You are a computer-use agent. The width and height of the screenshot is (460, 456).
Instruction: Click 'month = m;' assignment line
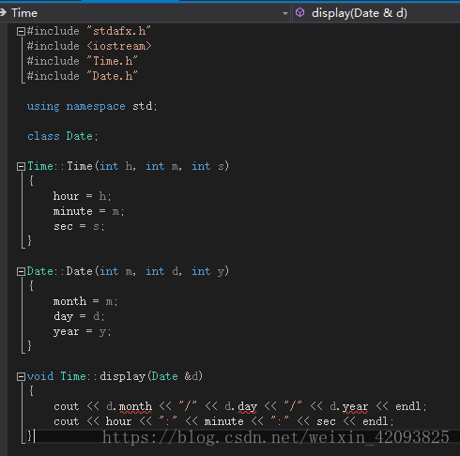85,301
